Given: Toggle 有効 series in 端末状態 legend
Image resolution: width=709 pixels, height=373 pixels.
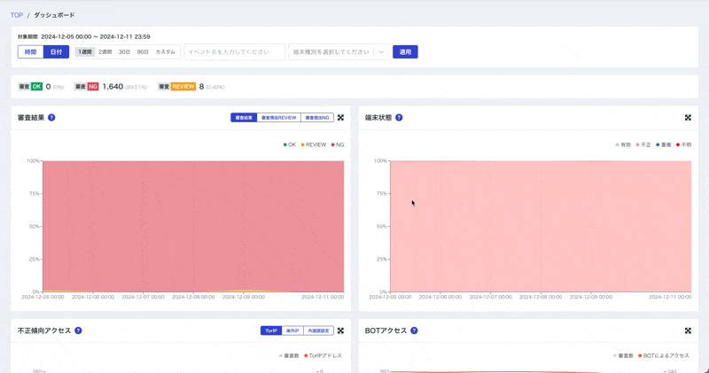Looking at the screenshot, I should pyautogui.click(x=623, y=144).
